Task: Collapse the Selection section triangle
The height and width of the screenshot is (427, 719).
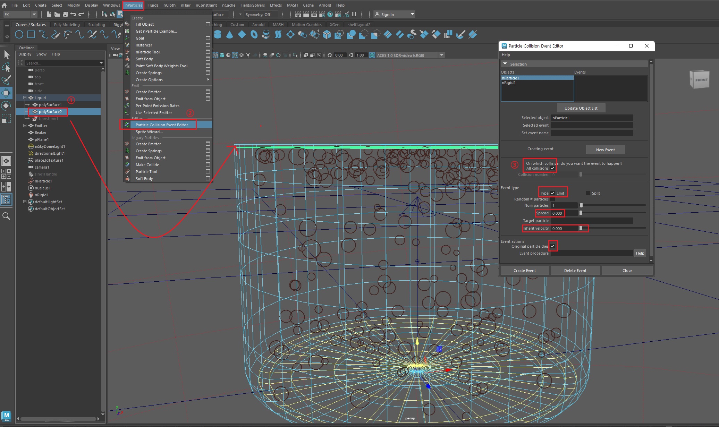Action: coord(505,64)
